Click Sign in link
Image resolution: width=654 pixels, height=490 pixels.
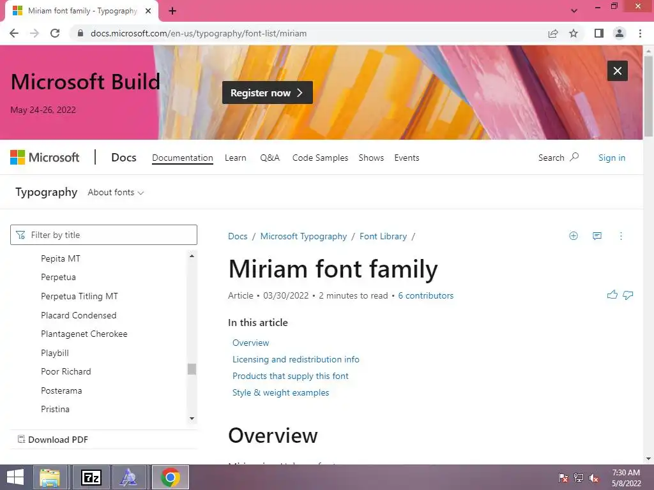611,158
